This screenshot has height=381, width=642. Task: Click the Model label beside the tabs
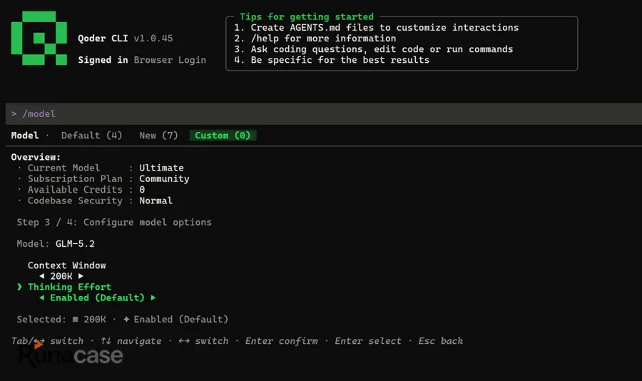[x=25, y=135]
